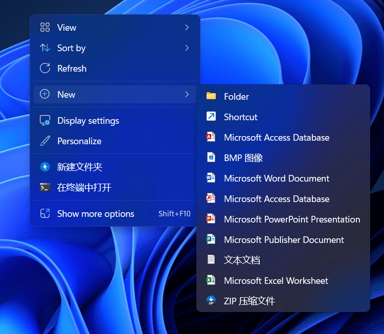Click the chevron on the New entry
The height and width of the screenshot is (334, 384).
(x=187, y=94)
